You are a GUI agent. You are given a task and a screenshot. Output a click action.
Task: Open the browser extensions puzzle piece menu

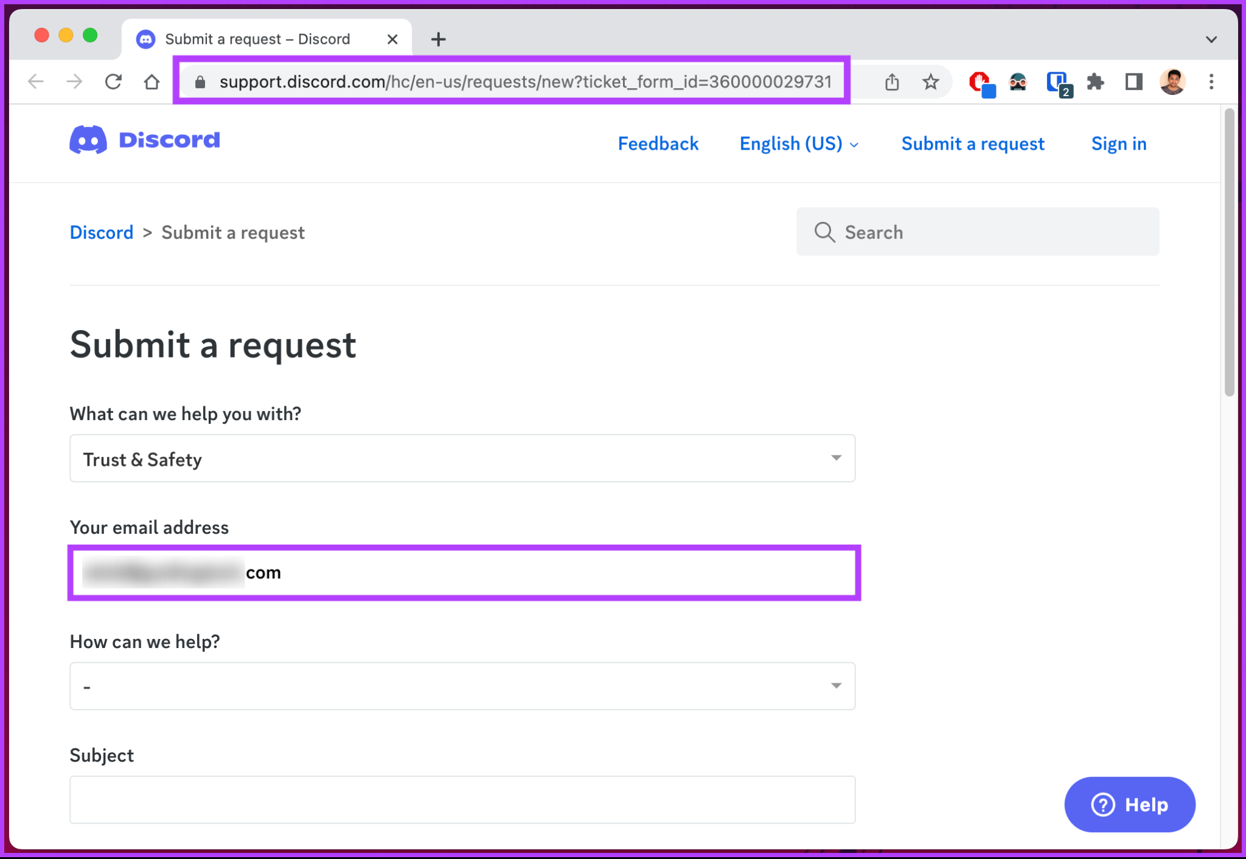click(1095, 81)
